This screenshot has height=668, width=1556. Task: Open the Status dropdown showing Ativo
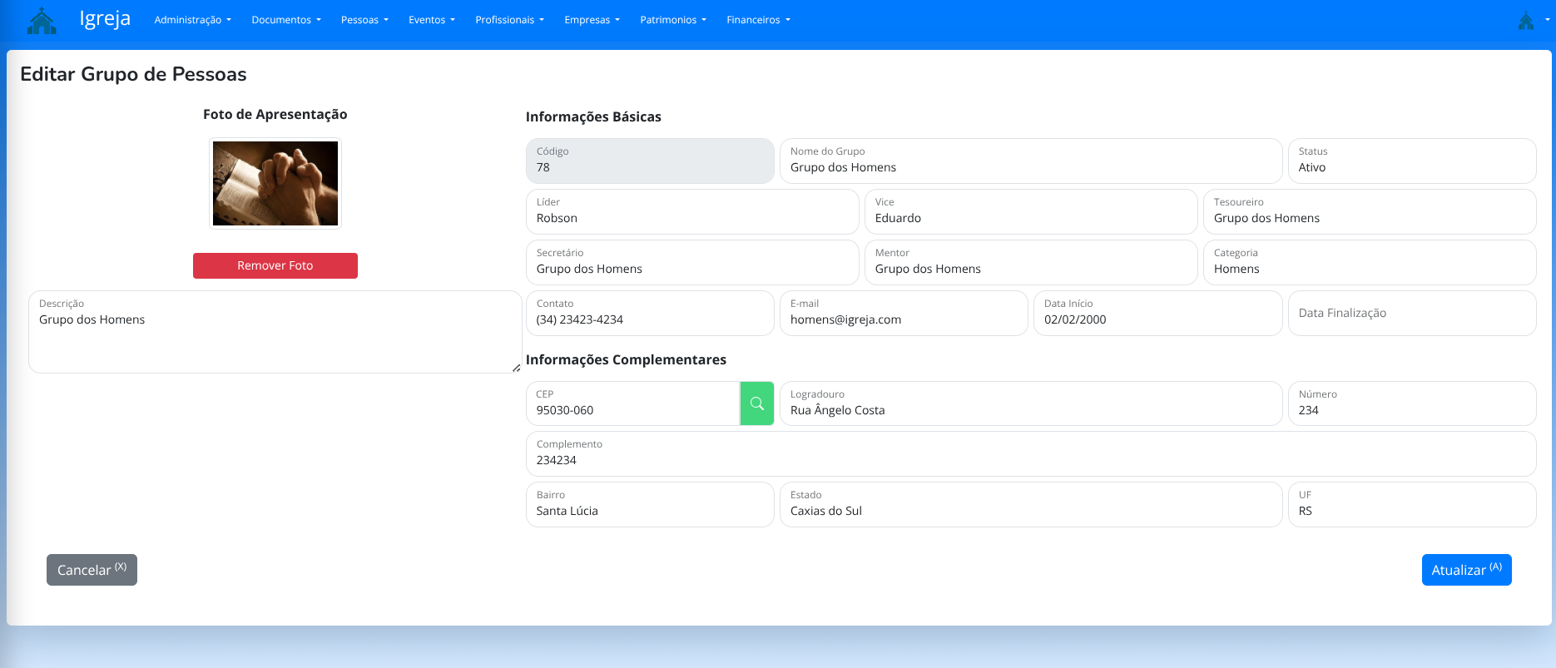click(1411, 161)
